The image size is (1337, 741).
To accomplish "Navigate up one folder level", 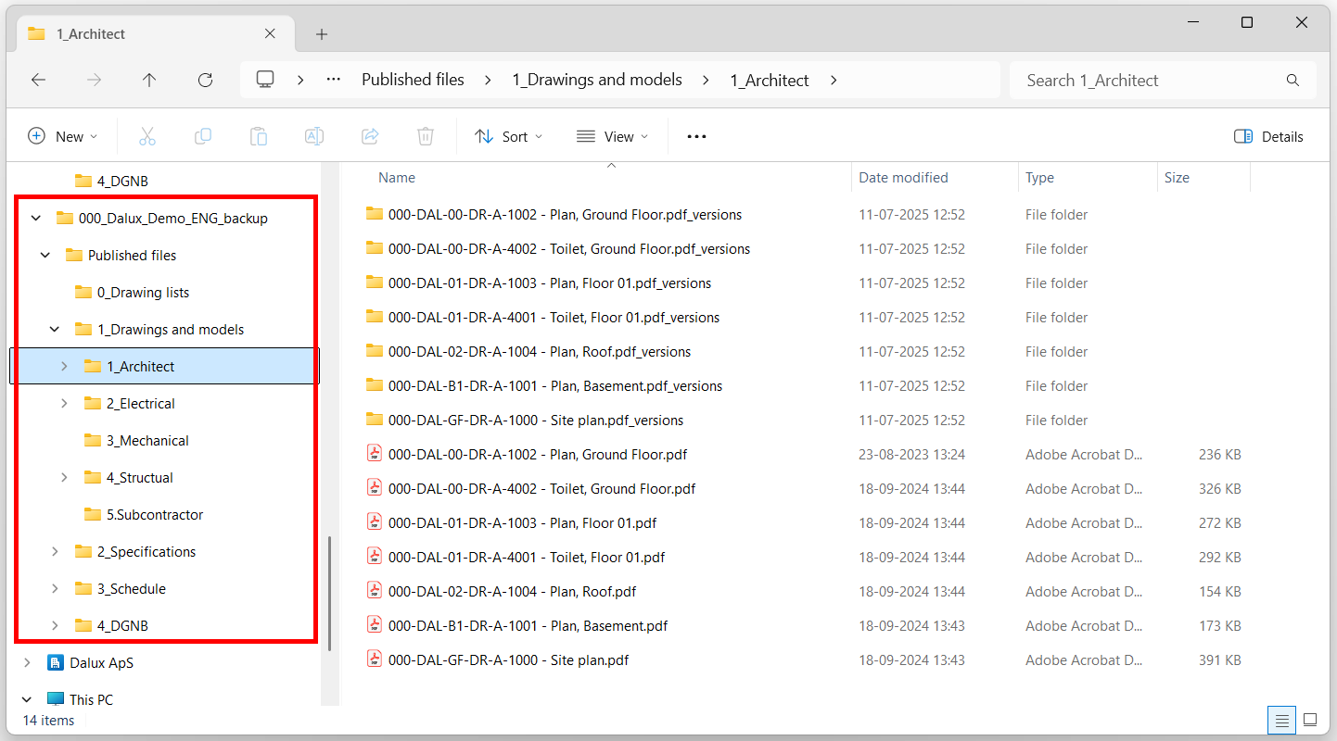I will click(x=149, y=80).
